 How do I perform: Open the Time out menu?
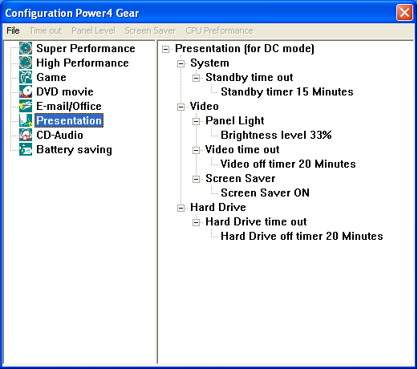46,30
